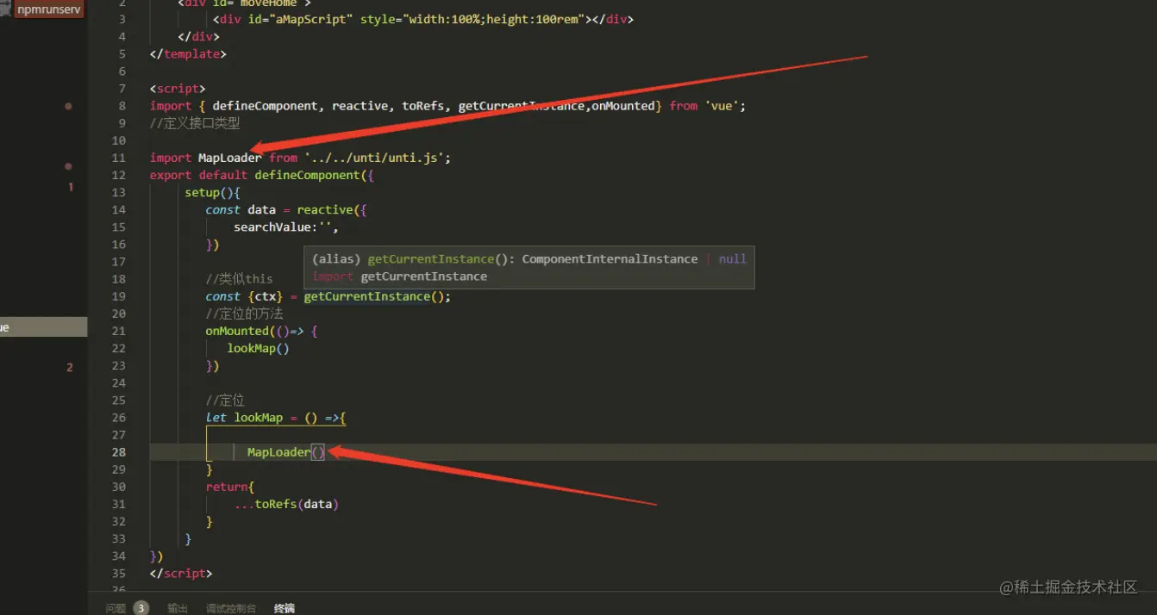Click line number 19 in the gutter
The image size is (1157, 615).
[118, 296]
